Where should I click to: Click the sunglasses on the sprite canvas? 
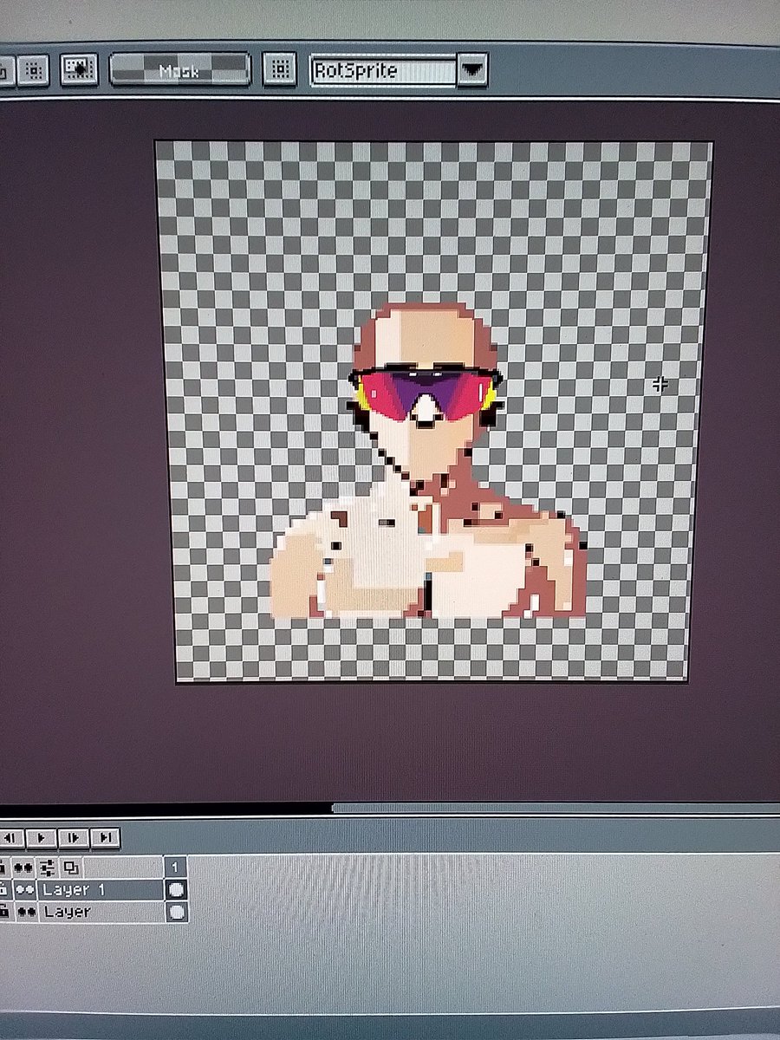[425, 396]
